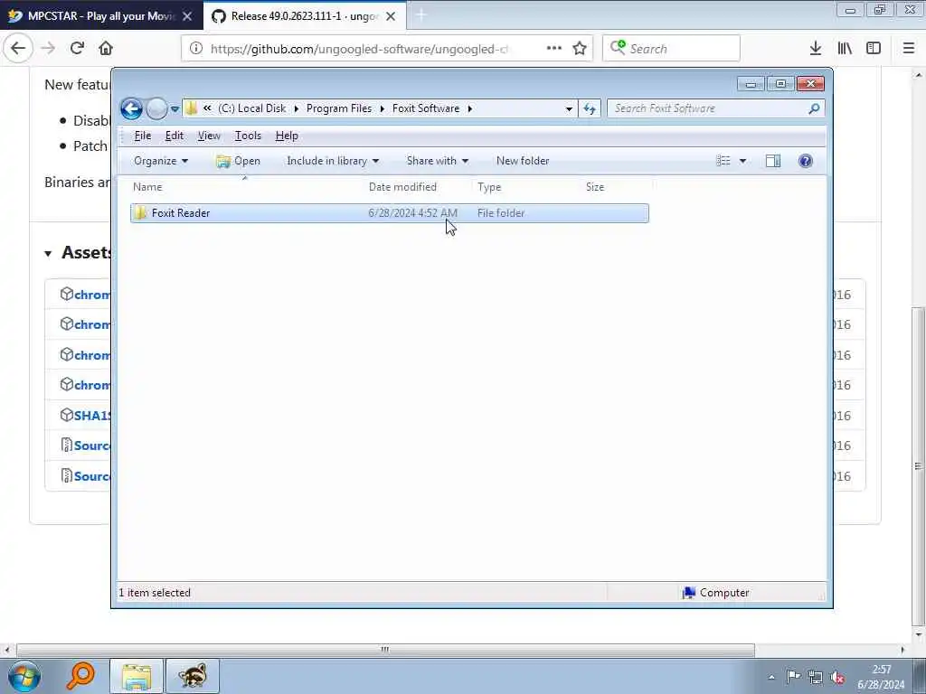Click the date "6/28/2024 4:52 AM"

[412, 213]
